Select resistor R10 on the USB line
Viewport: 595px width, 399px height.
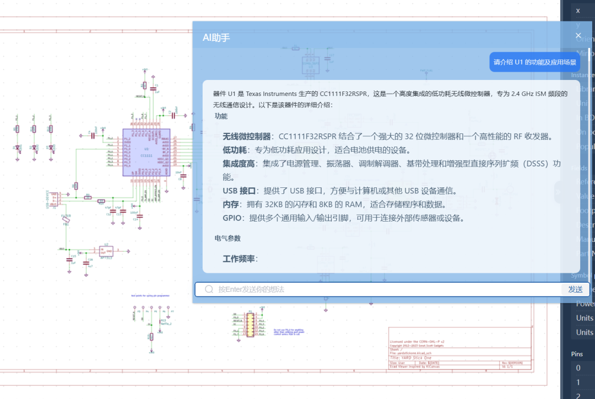click(101, 201)
